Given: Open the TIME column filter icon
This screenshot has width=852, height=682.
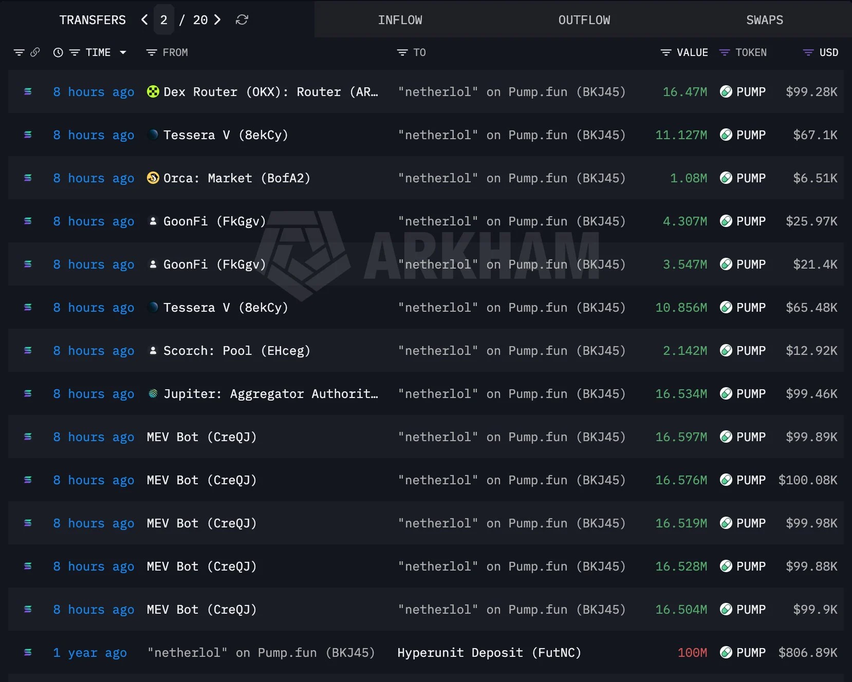Looking at the screenshot, I should pyautogui.click(x=75, y=52).
